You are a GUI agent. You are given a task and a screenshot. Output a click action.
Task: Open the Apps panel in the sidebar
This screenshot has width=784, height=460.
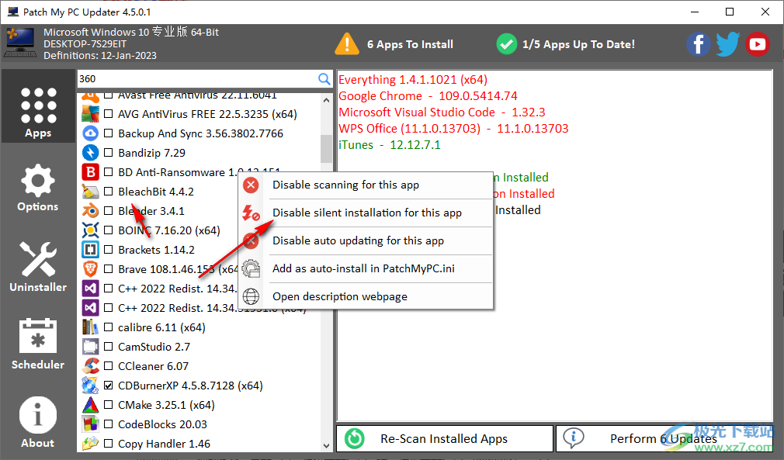(x=38, y=109)
